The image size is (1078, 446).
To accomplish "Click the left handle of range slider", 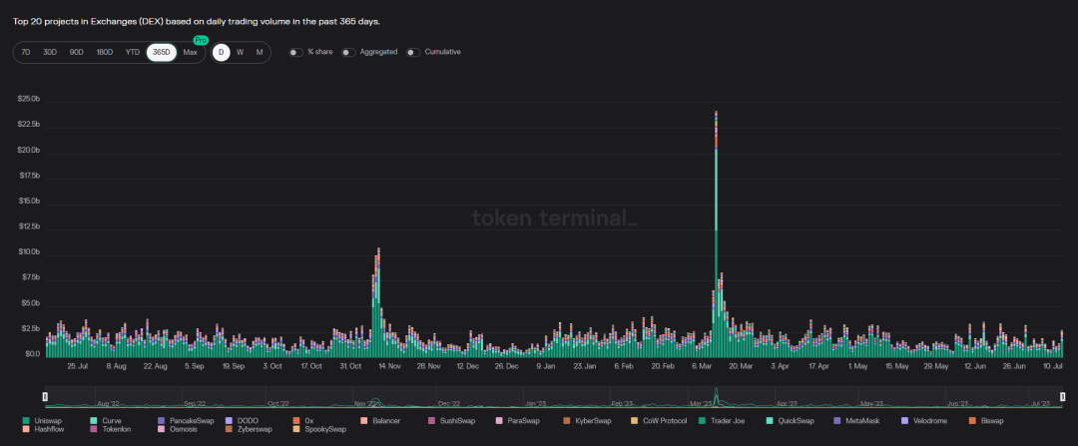I will pos(46,397).
